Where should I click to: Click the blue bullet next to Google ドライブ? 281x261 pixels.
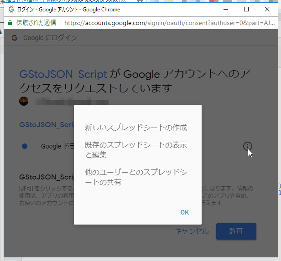click(x=25, y=146)
